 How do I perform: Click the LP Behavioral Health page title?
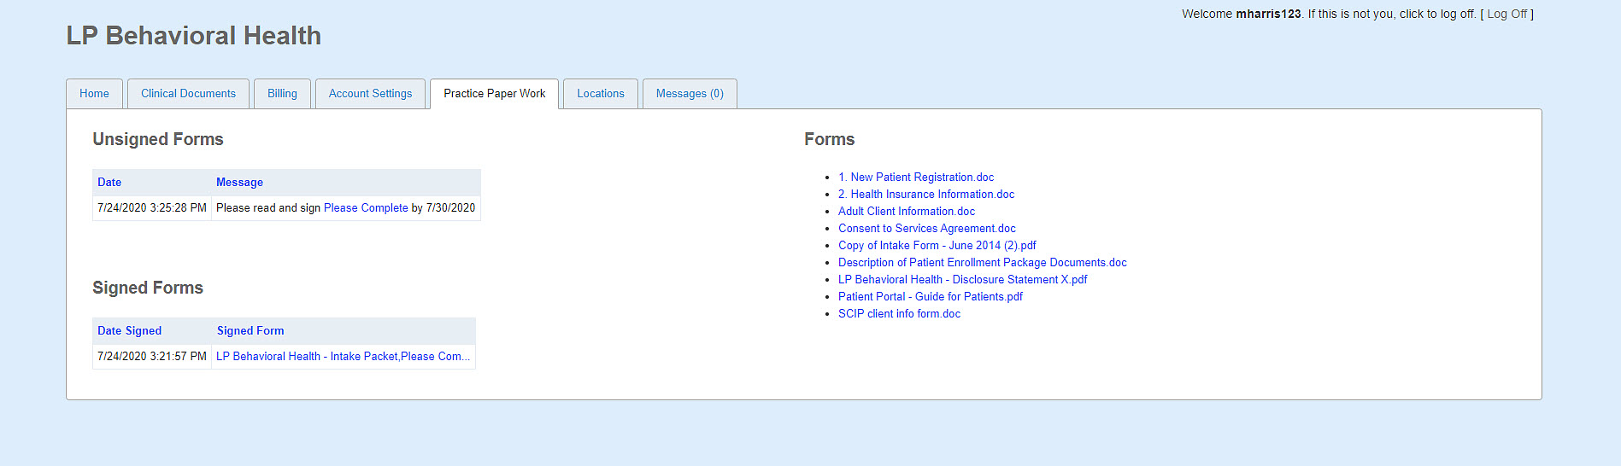click(194, 36)
